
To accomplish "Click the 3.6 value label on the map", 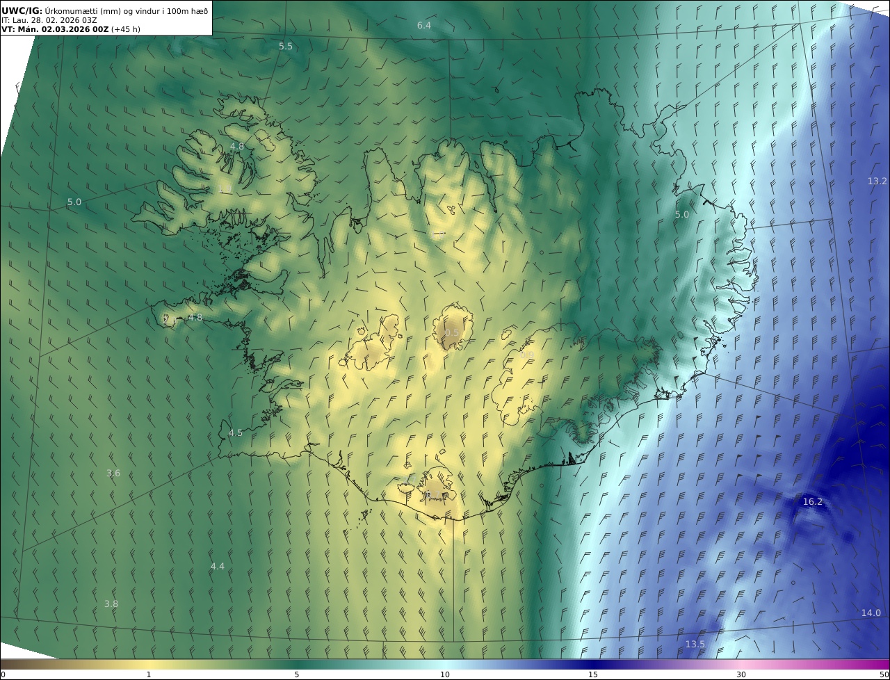I will click(x=113, y=473).
